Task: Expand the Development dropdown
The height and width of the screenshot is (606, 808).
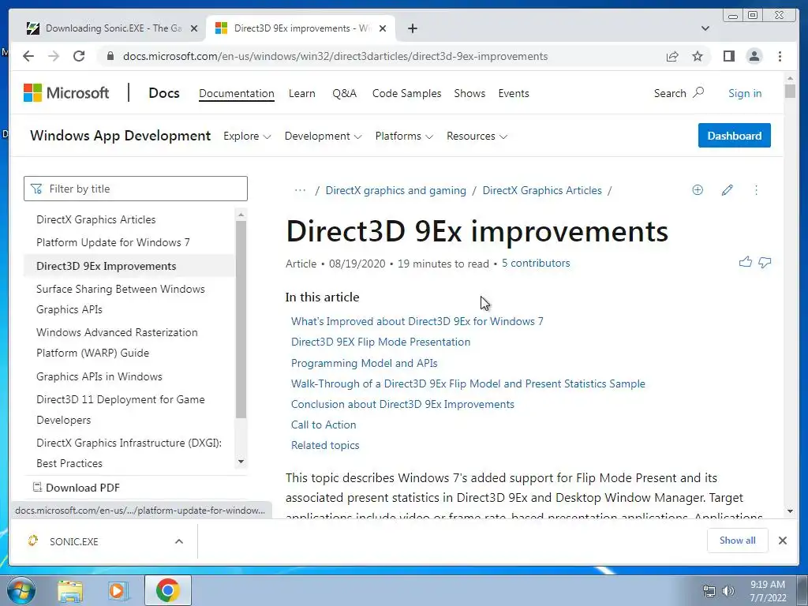Action: 323,136
